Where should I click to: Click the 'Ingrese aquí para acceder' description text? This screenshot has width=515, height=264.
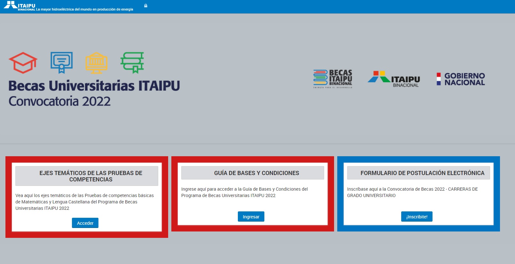click(x=245, y=192)
